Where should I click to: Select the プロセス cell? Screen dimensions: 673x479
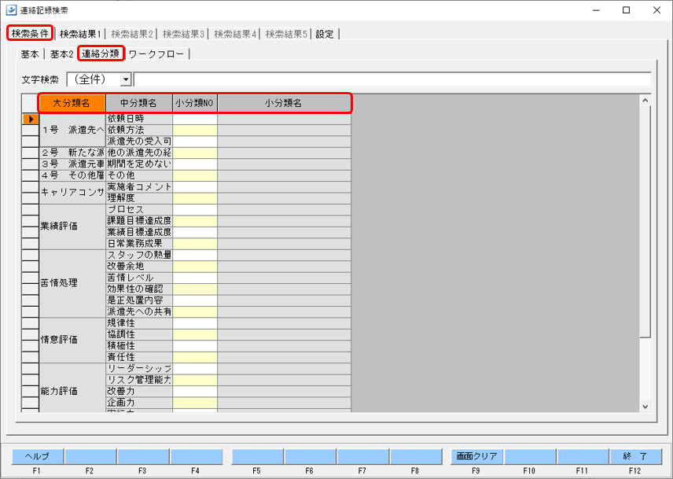[139, 210]
